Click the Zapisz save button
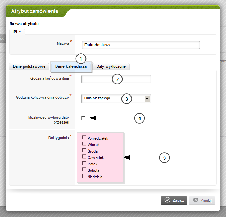 [174, 200]
